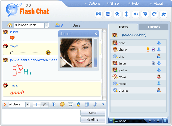
Task: Click jason's webcam icon in user list
Action: coord(153,63)
